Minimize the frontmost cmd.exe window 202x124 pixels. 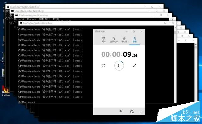(x=158, y=23)
